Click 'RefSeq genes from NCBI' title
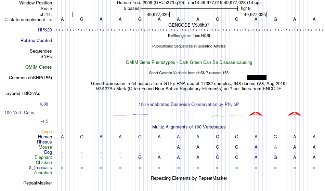The height and width of the screenshot is (191, 325). [x=189, y=36]
